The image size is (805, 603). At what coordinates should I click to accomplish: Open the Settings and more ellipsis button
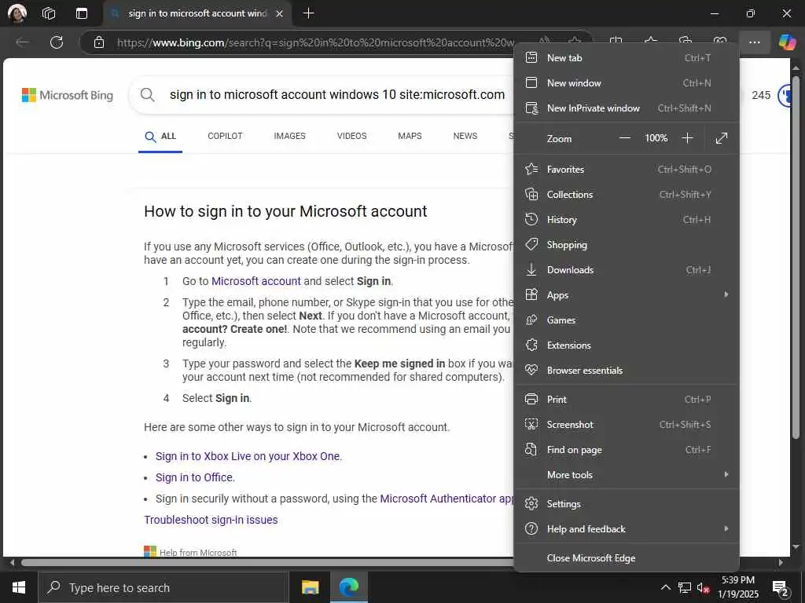754,42
